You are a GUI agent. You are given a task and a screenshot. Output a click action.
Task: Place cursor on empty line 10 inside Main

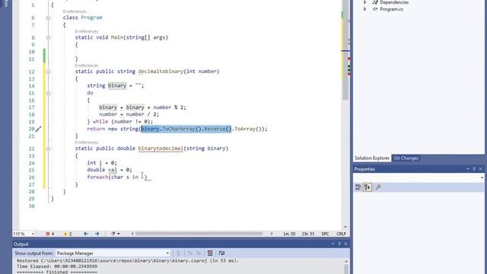pos(186,52)
